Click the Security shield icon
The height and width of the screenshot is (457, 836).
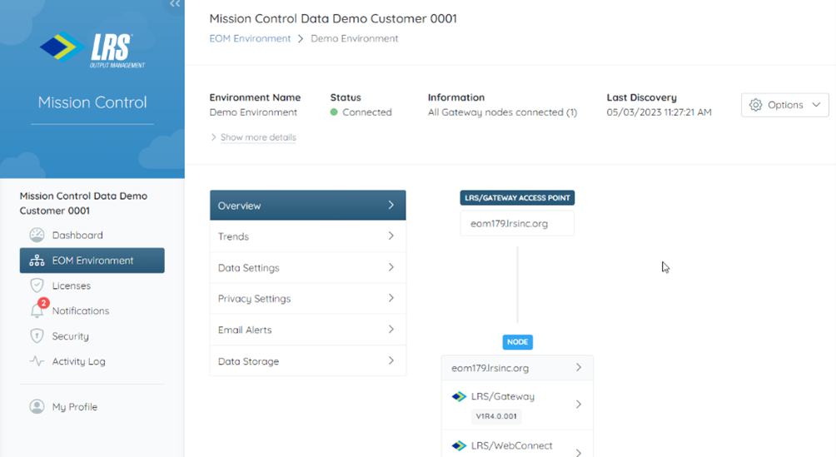coord(37,336)
